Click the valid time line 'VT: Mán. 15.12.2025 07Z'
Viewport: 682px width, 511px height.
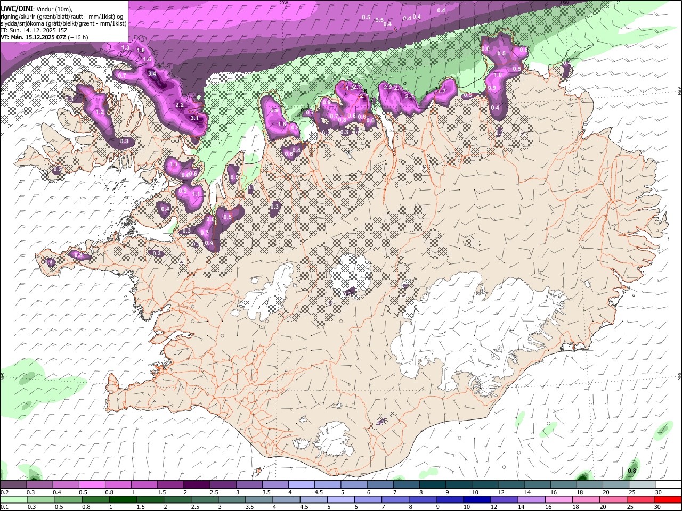coord(34,37)
